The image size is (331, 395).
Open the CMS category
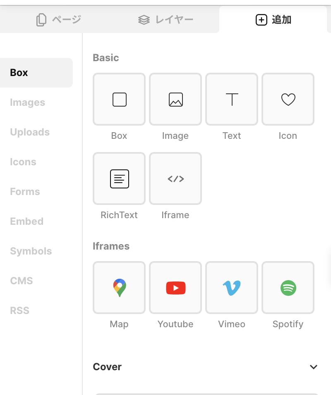[x=22, y=281]
